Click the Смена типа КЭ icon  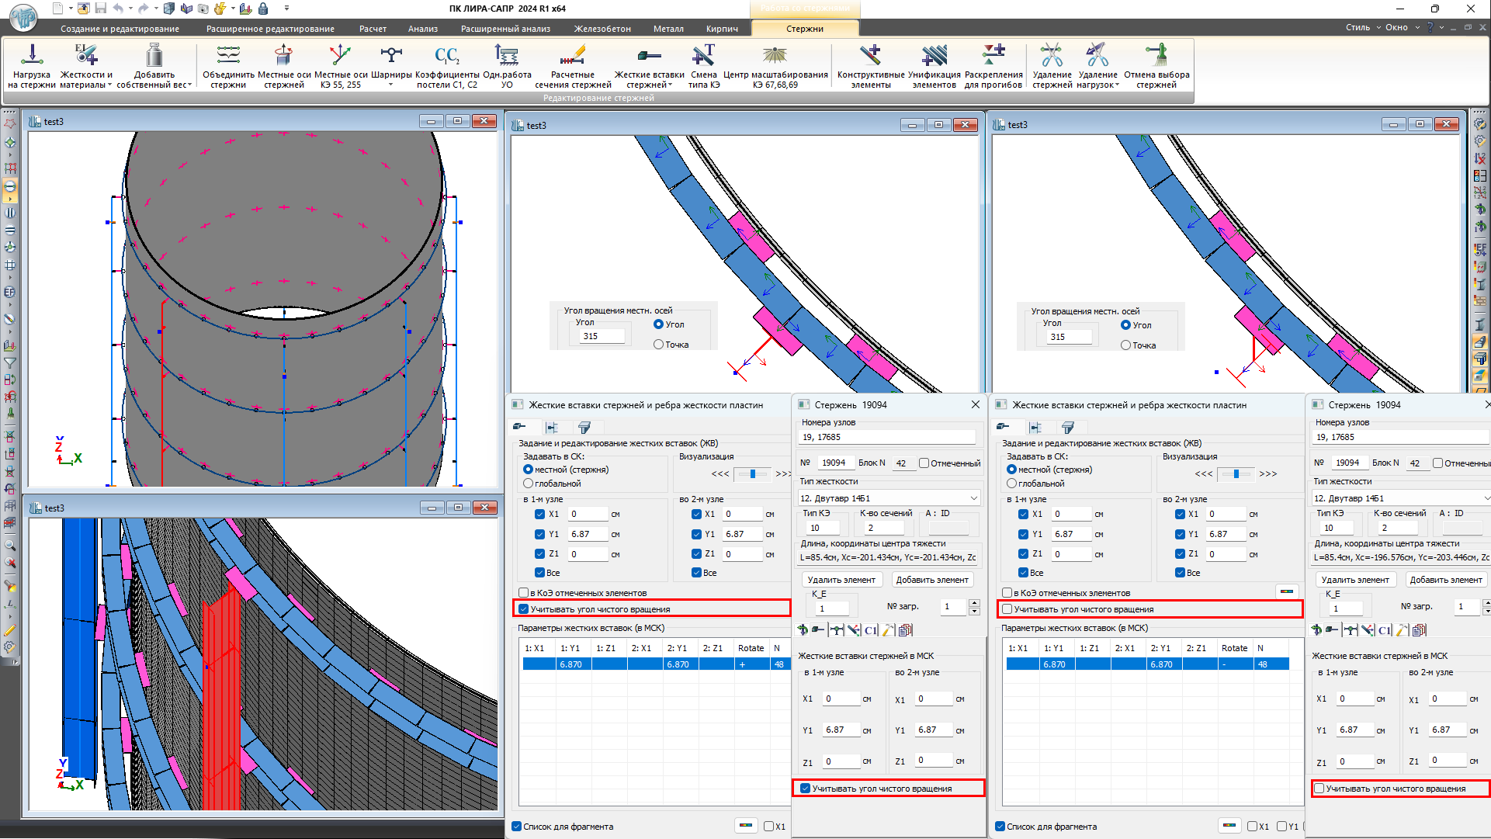click(x=703, y=56)
